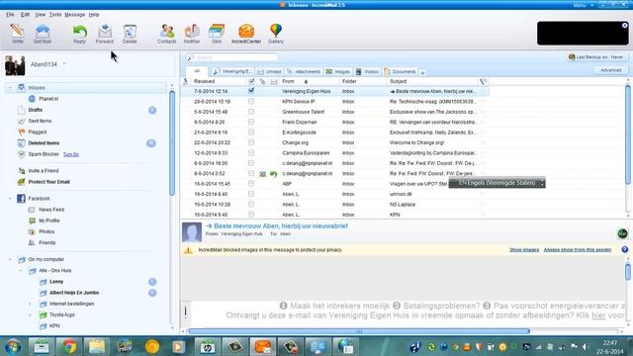Select the Planet.nl account inbox
This screenshot has height=356, width=633.
pos(48,99)
